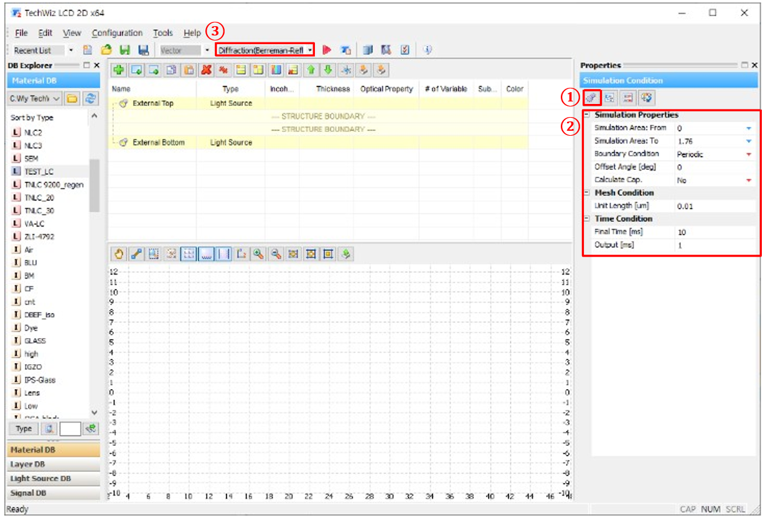The height and width of the screenshot is (518, 765).
Task: Click the red X delete layer icon
Action: pyautogui.click(x=206, y=71)
